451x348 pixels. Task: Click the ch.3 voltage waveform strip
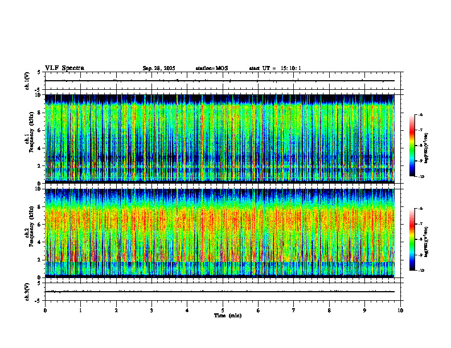tap(223, 292)
